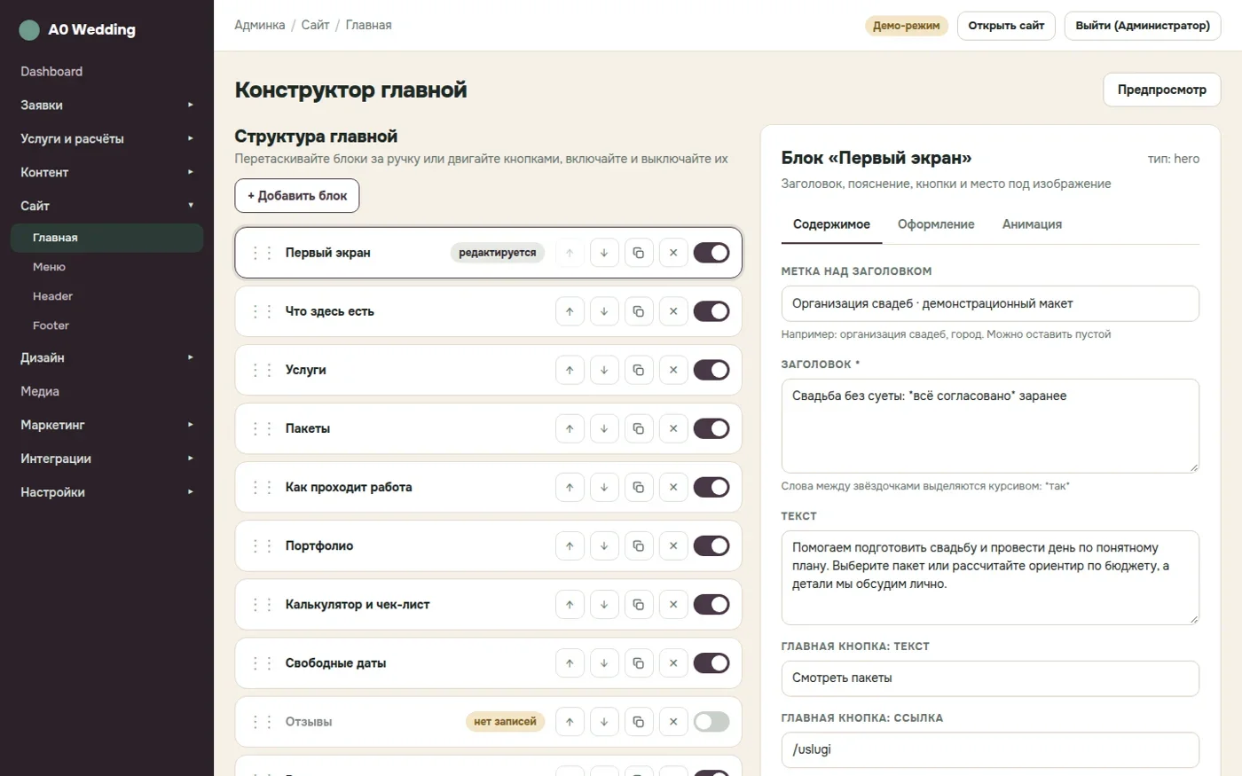Enable the Отзывы block toggle
This screenshot has width=1242, height=776.
click(x=711, y=722)
